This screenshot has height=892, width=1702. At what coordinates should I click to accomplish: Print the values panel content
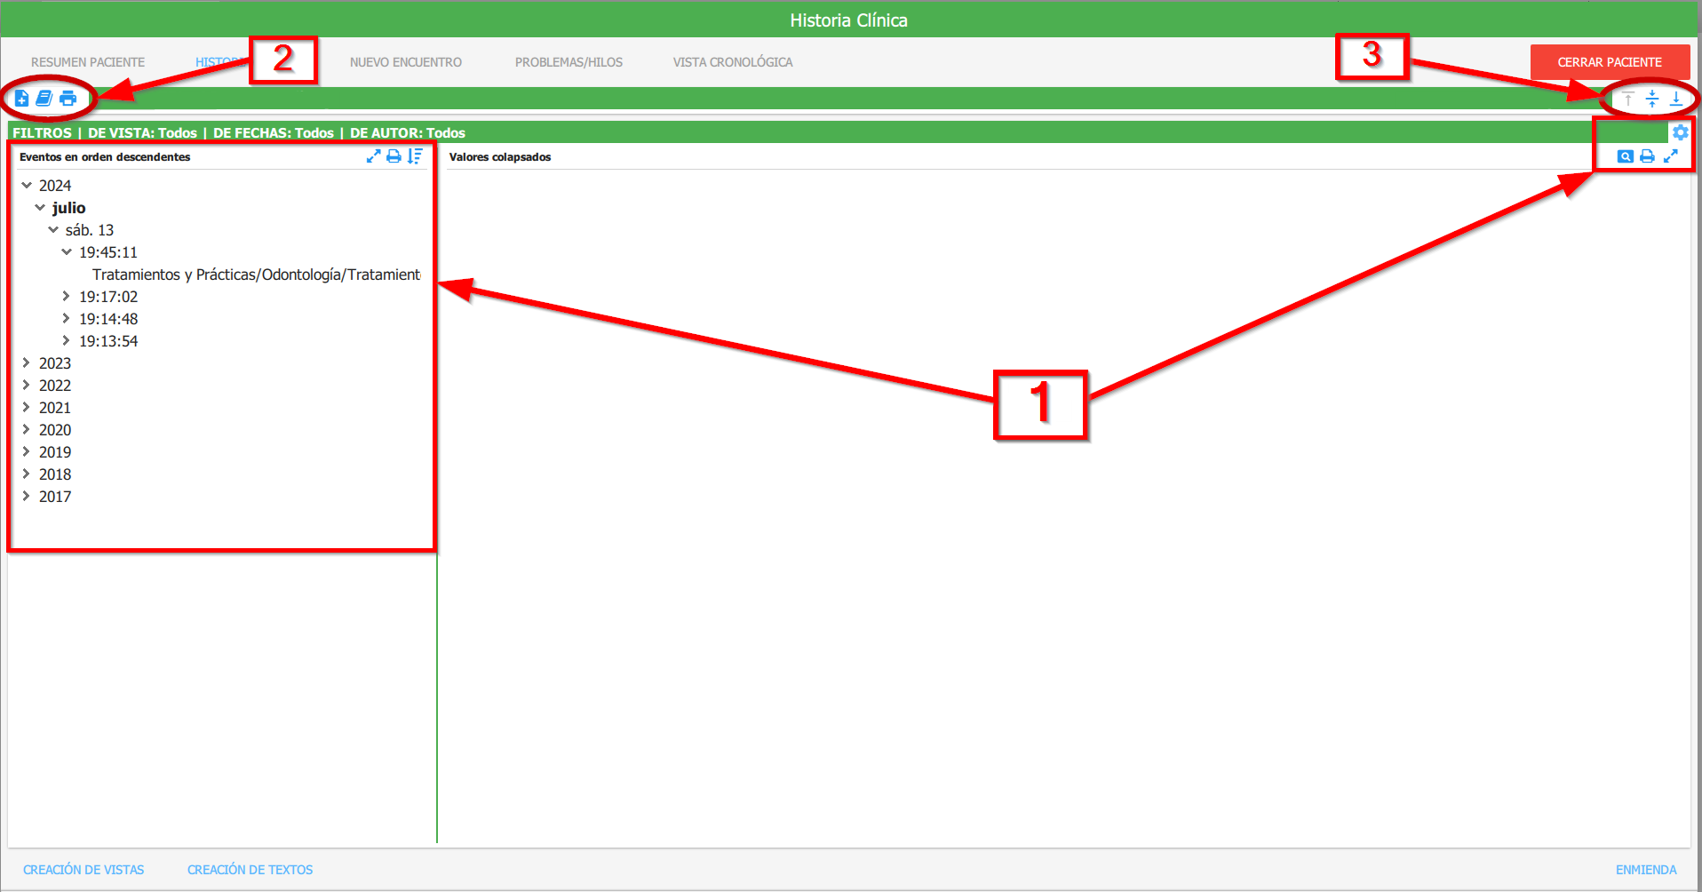[1647, 156]
